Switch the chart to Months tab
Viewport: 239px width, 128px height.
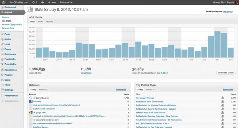[50, 22]
